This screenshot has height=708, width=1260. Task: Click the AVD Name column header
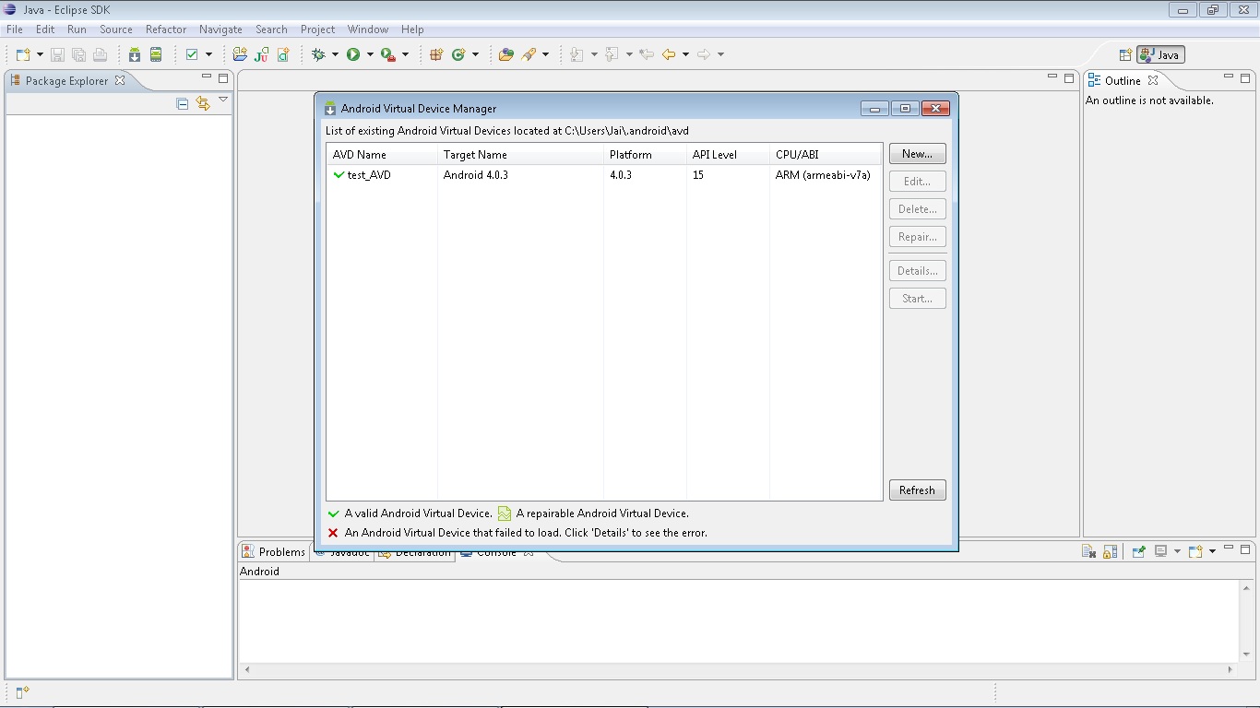point(382,155)
